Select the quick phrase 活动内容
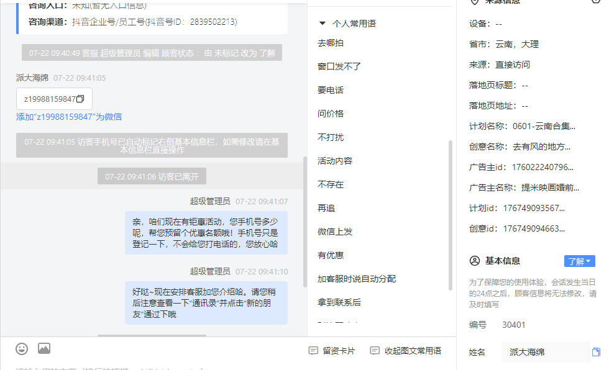609x370 pixels. coord(335,161)
